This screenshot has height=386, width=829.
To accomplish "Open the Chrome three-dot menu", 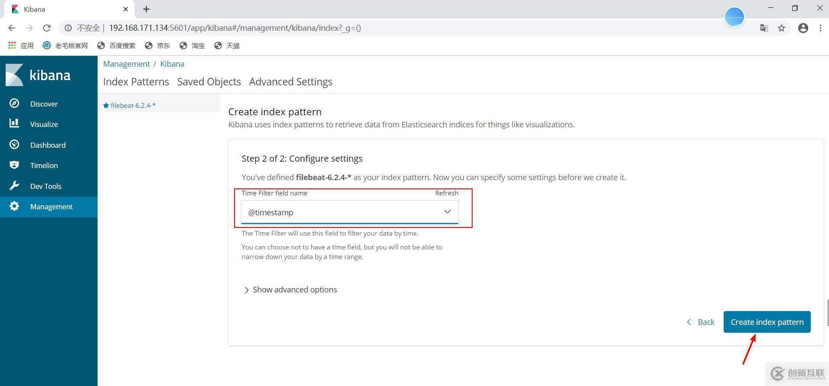I will pos(820,28).
